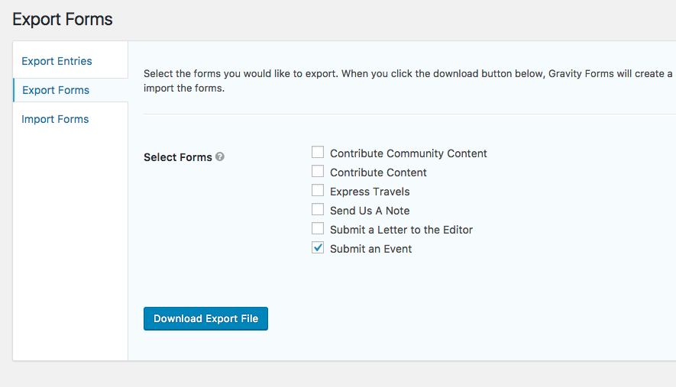The width and height of the screenshot is (676, 387).
Task: Open the Export Entries sidebar tab
Action: coord(57,61)
